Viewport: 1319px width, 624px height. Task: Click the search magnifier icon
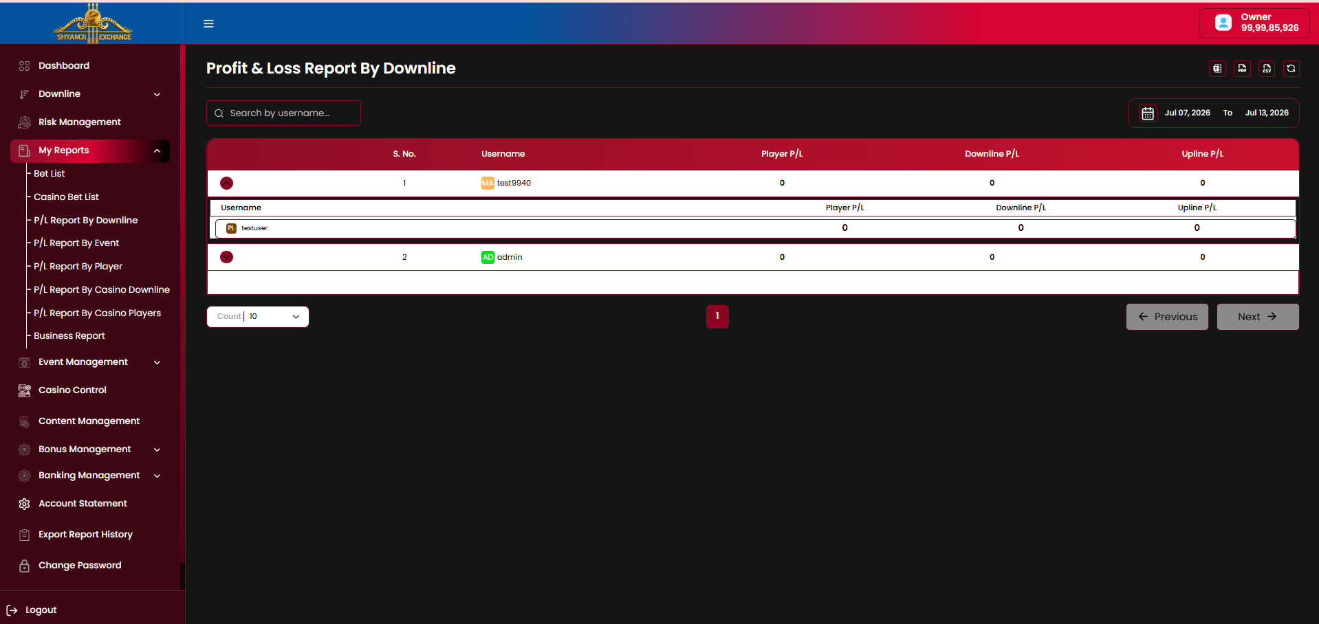click(219, 113)
